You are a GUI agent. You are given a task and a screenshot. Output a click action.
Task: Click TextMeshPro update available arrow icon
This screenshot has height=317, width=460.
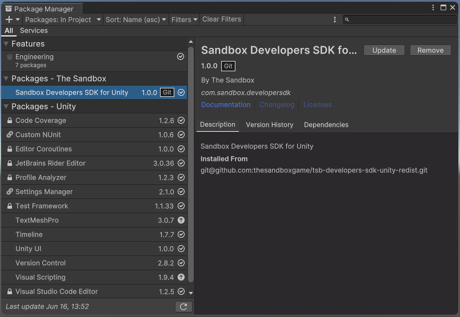click(181, 220)
